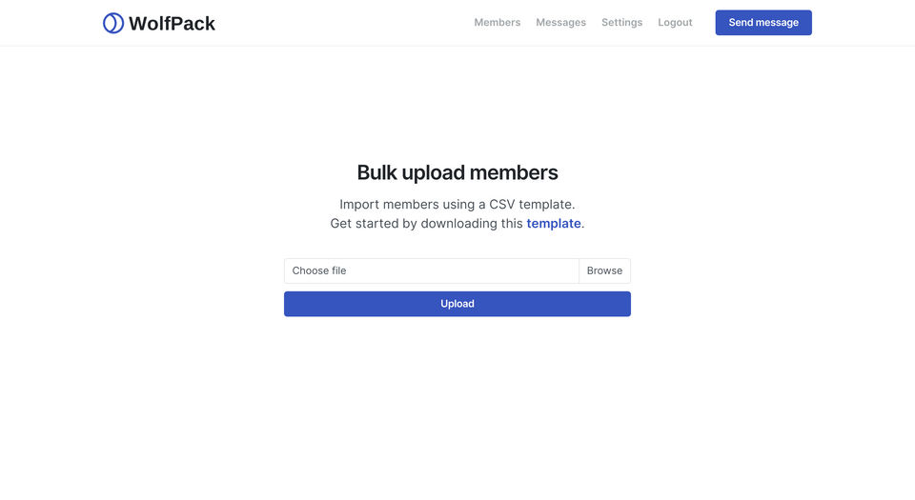Screen dimensions: 915x500
Task: Open the file picker with Browse
Action: tap(604, 271)
